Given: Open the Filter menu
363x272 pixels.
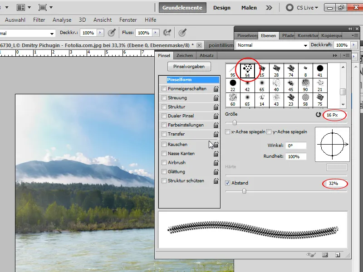Looking at the screenshot, I should tap(39, 20).
